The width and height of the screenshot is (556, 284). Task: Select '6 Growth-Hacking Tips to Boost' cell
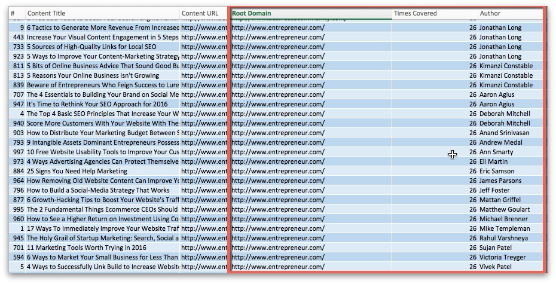tap(102, 200)
